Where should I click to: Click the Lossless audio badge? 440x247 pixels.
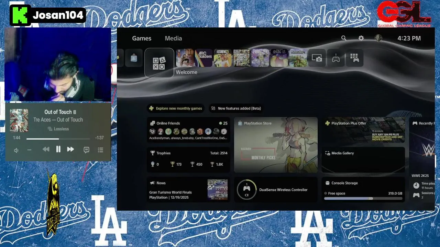[x=58, y=129]
